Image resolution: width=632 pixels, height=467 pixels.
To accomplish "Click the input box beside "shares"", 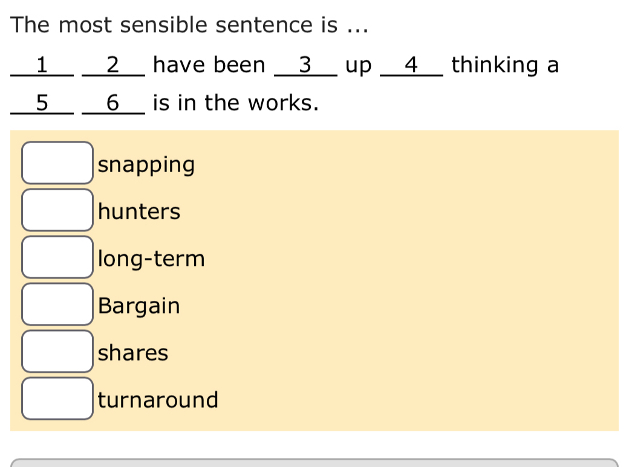I will coord(56,352).
